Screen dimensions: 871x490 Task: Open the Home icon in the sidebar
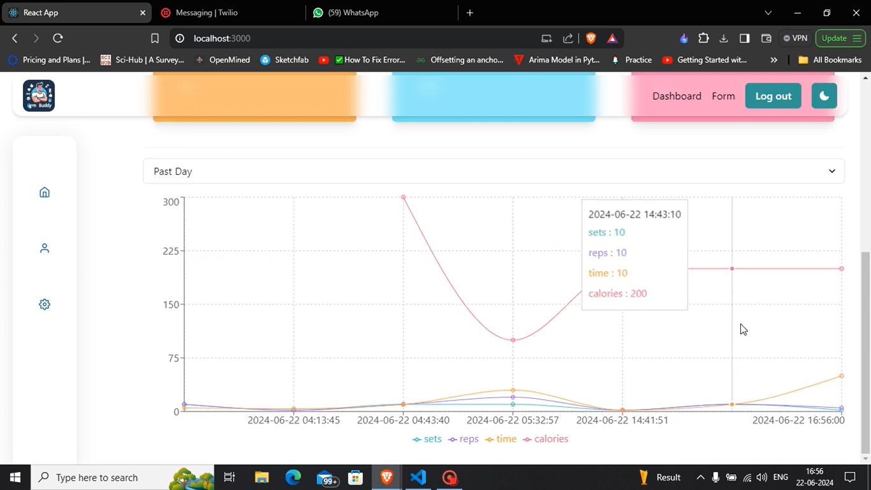[x=44, y=192]
